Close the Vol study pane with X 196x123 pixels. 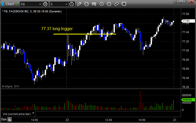coord(33,113)
